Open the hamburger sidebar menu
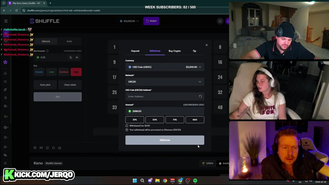Viewport: 329px width, 185px height. (x=6, y=21)
